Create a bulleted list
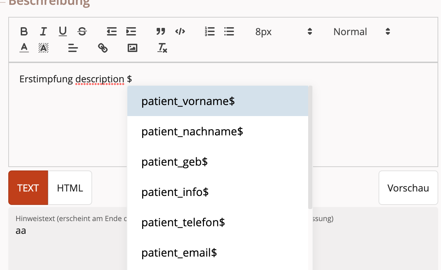 click(x=229, y=32)
